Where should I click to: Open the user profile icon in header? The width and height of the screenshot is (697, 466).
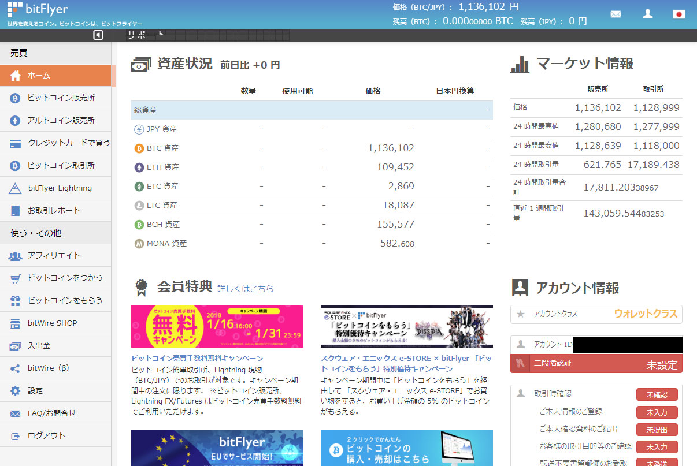coord(647,14)
